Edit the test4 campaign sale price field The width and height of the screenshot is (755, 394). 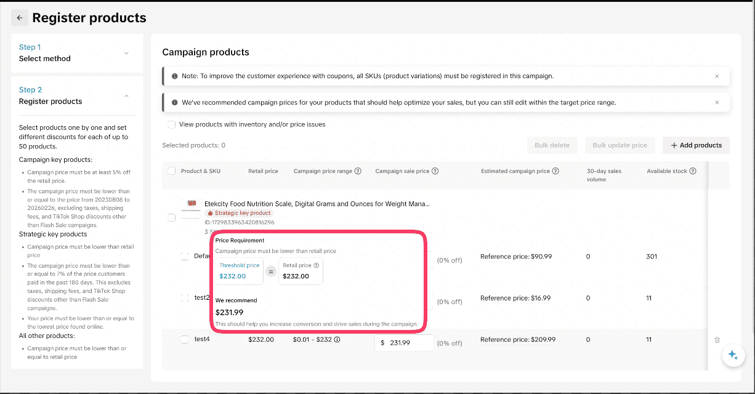tap(403, 343)
